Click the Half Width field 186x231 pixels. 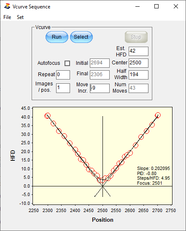pyautogui.click(x=138, y=75)
